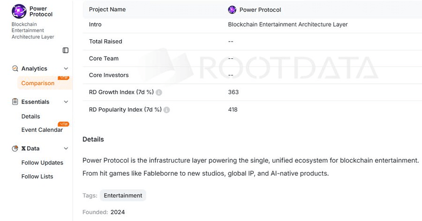Click the Analytics magnifier chart icon

[x=15, y=69]
